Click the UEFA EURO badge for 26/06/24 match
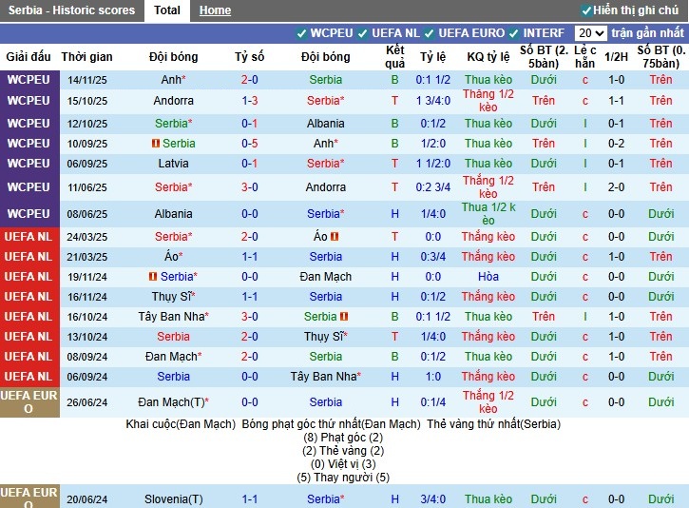This screenshot has height=508, width=689. [x=29, y=402]
